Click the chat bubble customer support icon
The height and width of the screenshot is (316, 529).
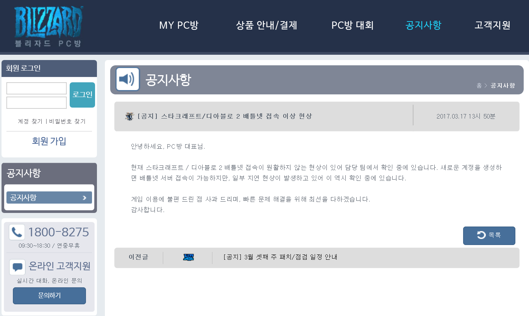click(x=17, y=267)
